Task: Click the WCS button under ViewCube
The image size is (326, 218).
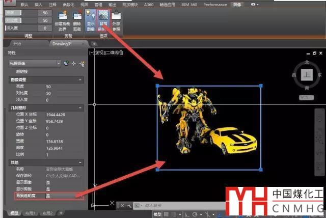Action: [304, 97]
